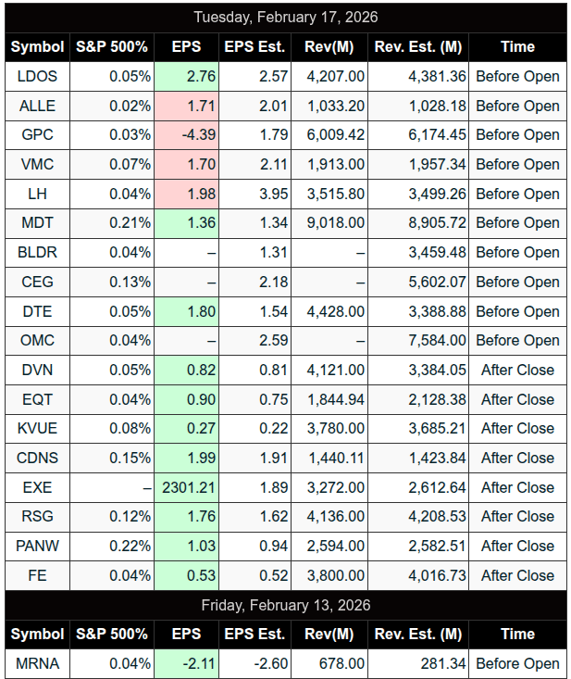The image size is (571, 679).
Task: Open the PANW symbol link
Action: click(37, 546)
